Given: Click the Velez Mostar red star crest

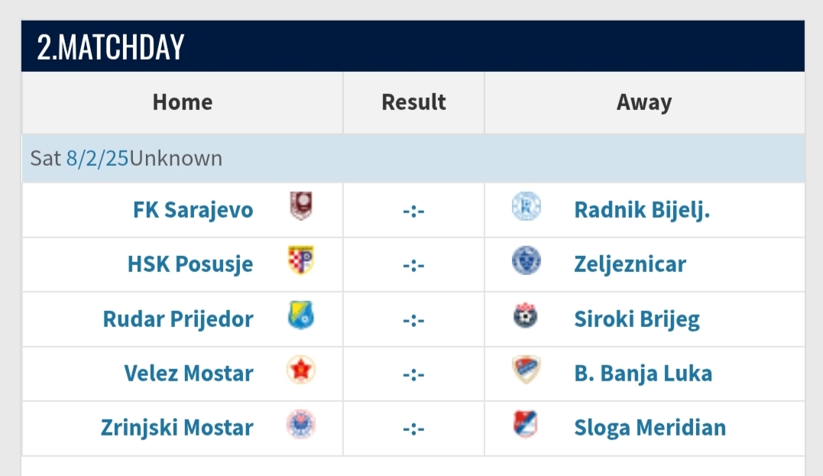Looking at the screenshot, I should (301, 370).
